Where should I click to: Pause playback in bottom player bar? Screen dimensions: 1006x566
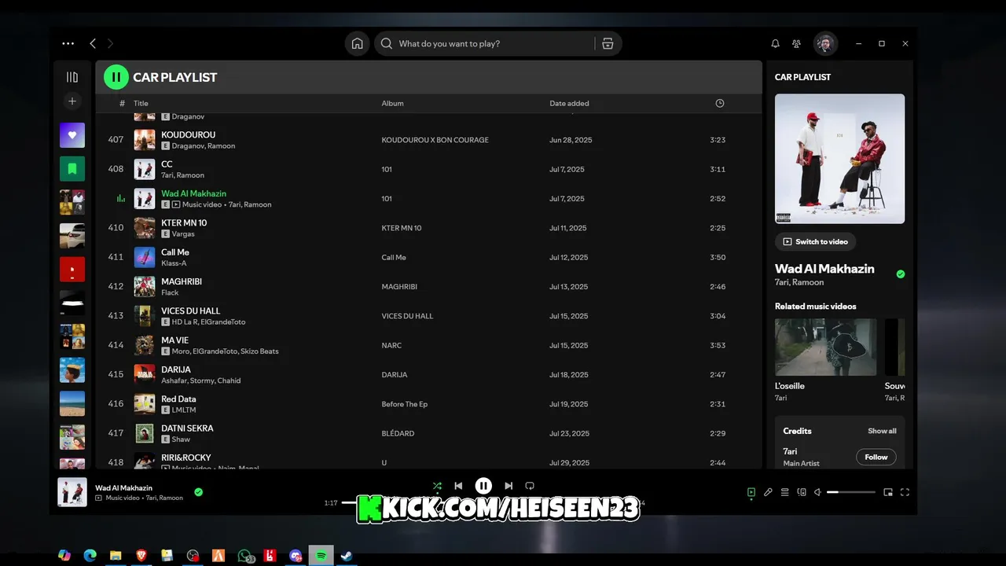[x=483, y=486]
